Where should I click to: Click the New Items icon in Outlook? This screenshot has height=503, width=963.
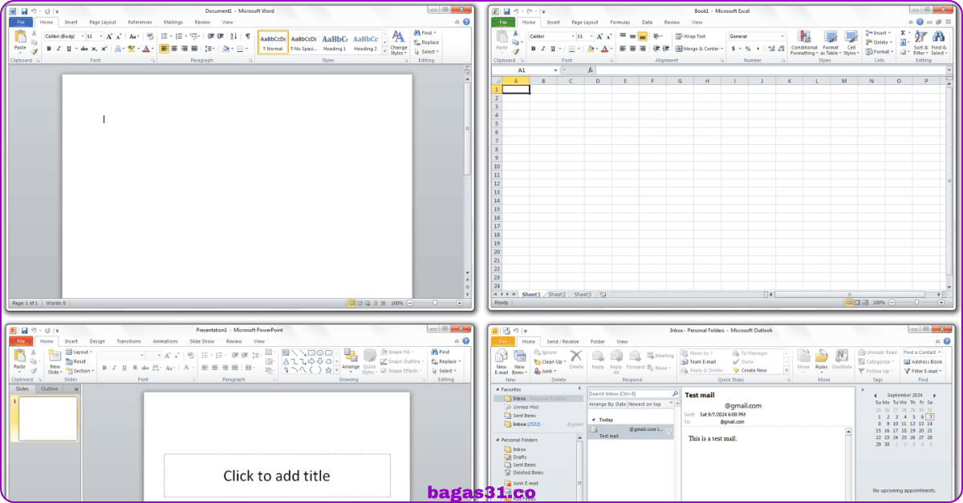pos(519,356)
